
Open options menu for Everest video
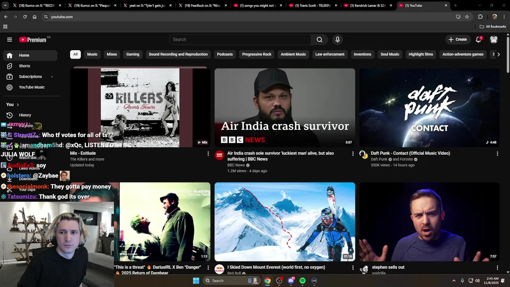[x=353, y=267]
